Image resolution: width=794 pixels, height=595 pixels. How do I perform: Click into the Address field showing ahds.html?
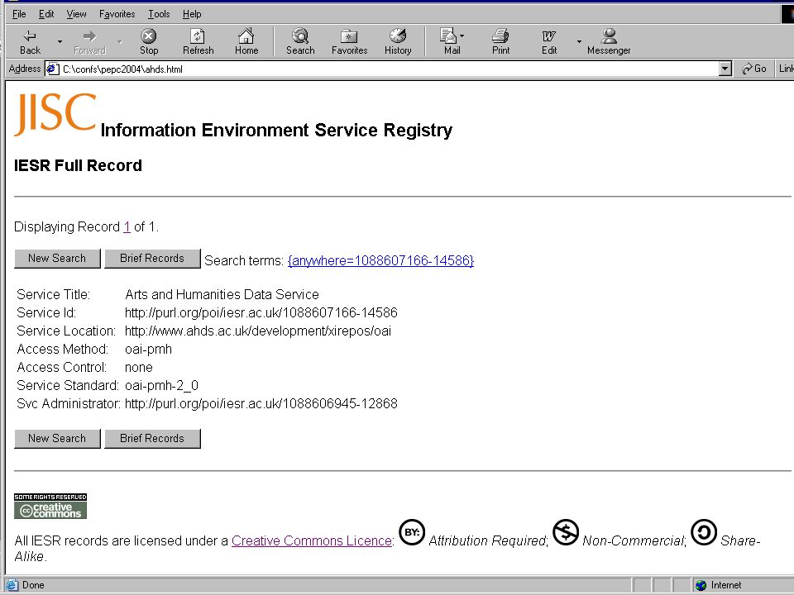[389, 69]
